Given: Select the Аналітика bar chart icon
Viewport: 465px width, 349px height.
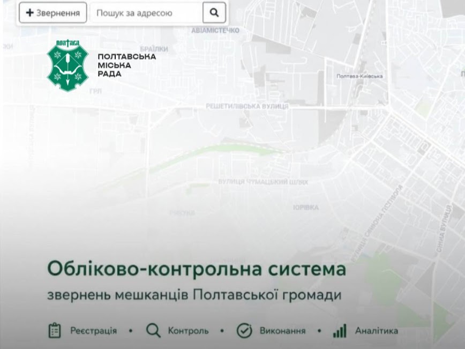Looking at the screenshot, I should (340, 331).
